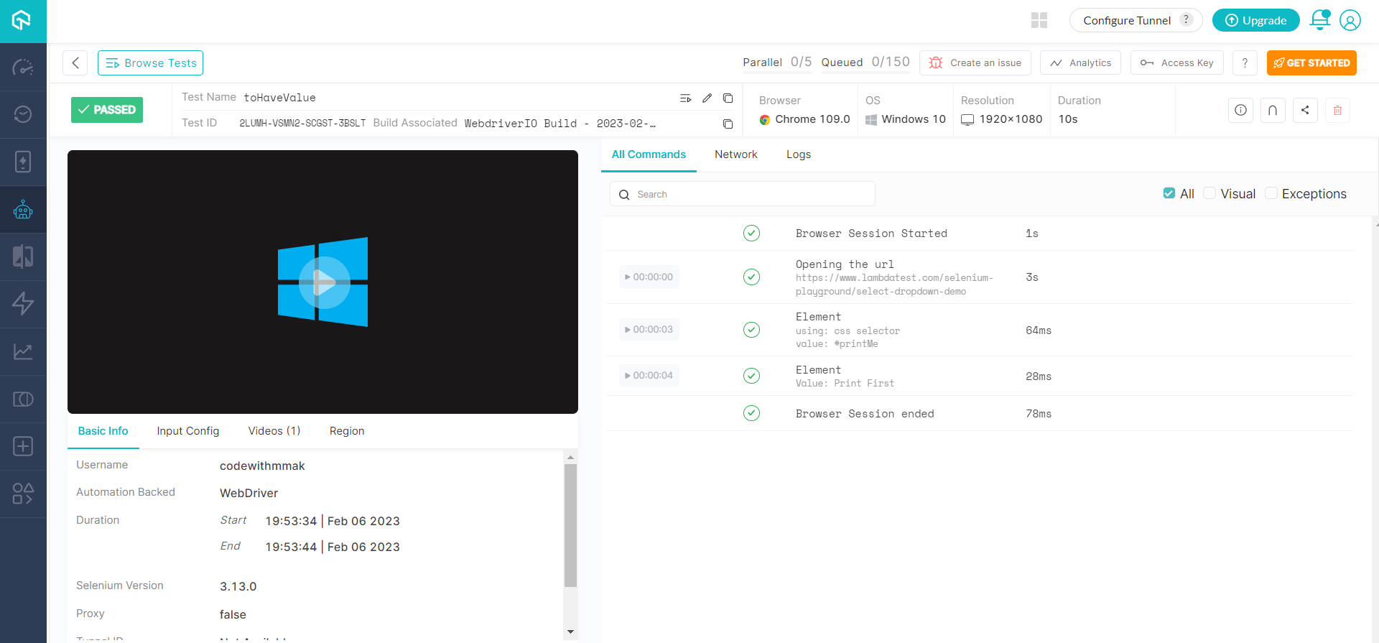Open the Automation robot icon in sidebar
The image size is (1379, 643).
click(23, 209)
